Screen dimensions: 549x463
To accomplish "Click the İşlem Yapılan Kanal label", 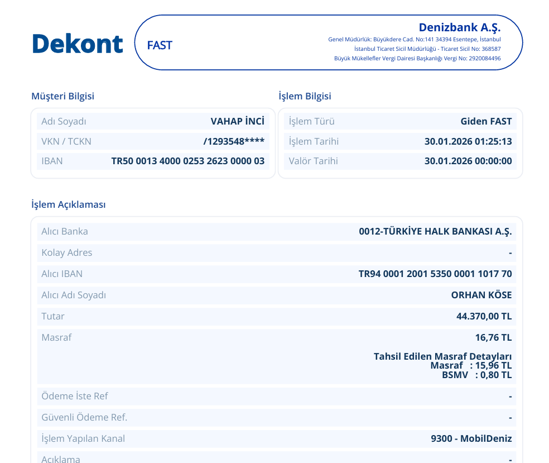I will 83,438.
